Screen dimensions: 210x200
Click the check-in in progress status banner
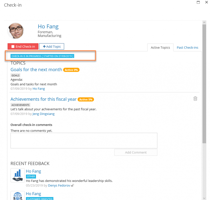42,56
